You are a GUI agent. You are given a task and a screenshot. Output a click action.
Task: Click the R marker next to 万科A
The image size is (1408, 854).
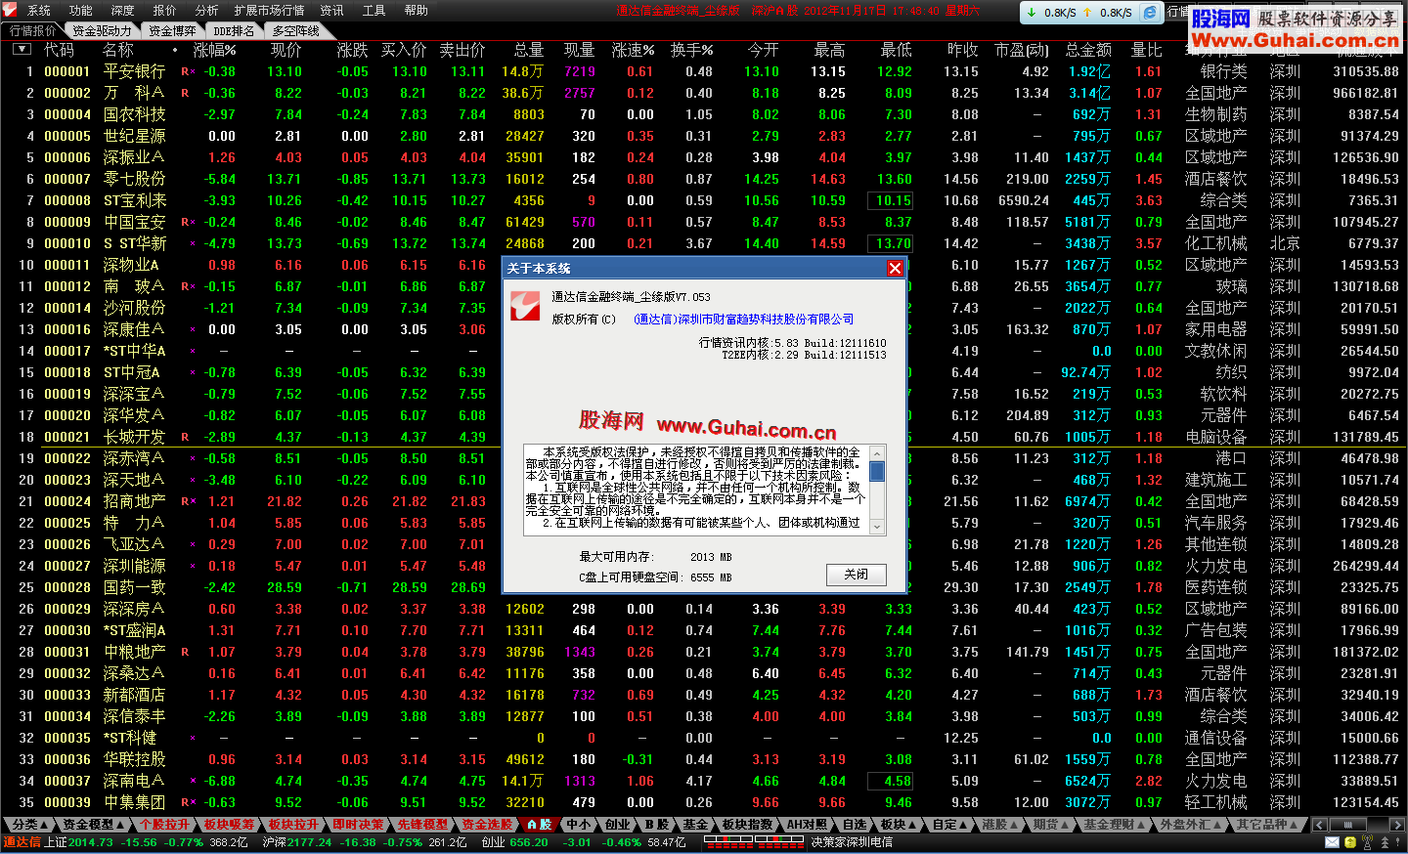[185, 93]
